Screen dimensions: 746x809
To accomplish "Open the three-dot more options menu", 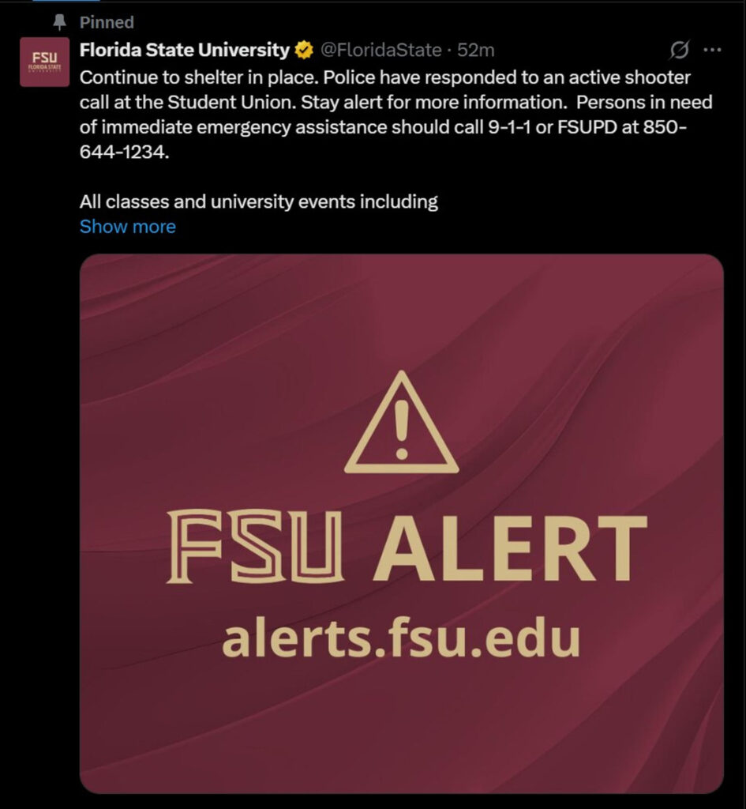I will [712, 51].
